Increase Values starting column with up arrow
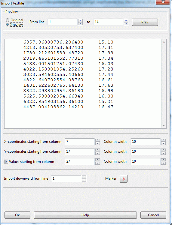The image size is (172, 225). pyautogui.click(x=97, y=160)
